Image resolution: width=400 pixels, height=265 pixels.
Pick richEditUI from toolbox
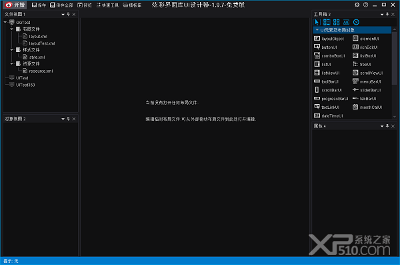point(365,47)
